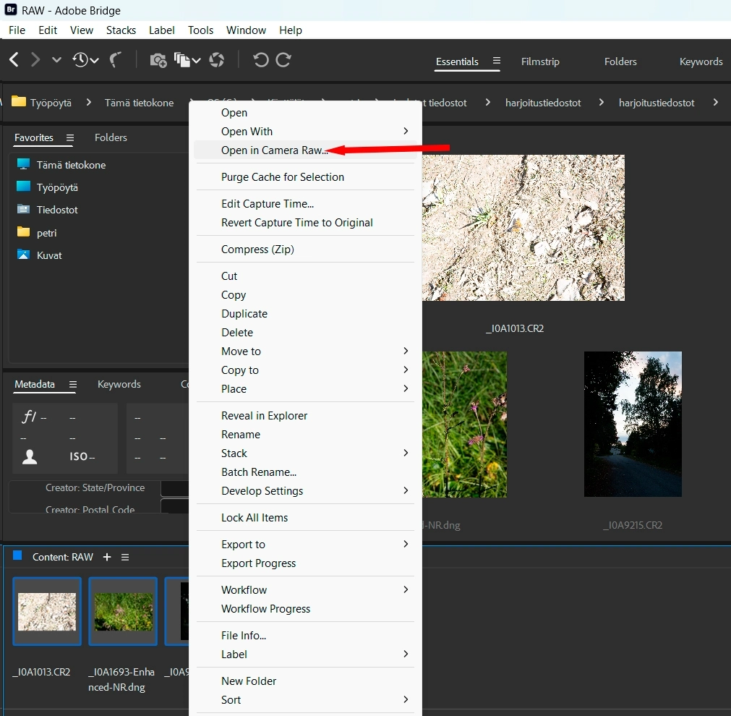Click the plus icon beside Content: RAW

(x=107, y=557)
